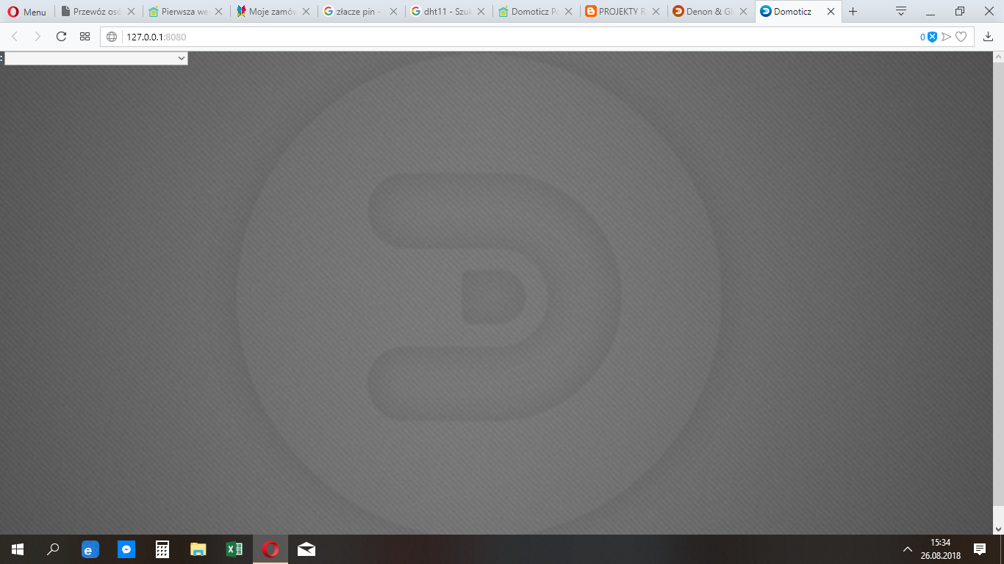Open Windows search from the taskbar
The image size is (1004, 564).
point(53,549)
